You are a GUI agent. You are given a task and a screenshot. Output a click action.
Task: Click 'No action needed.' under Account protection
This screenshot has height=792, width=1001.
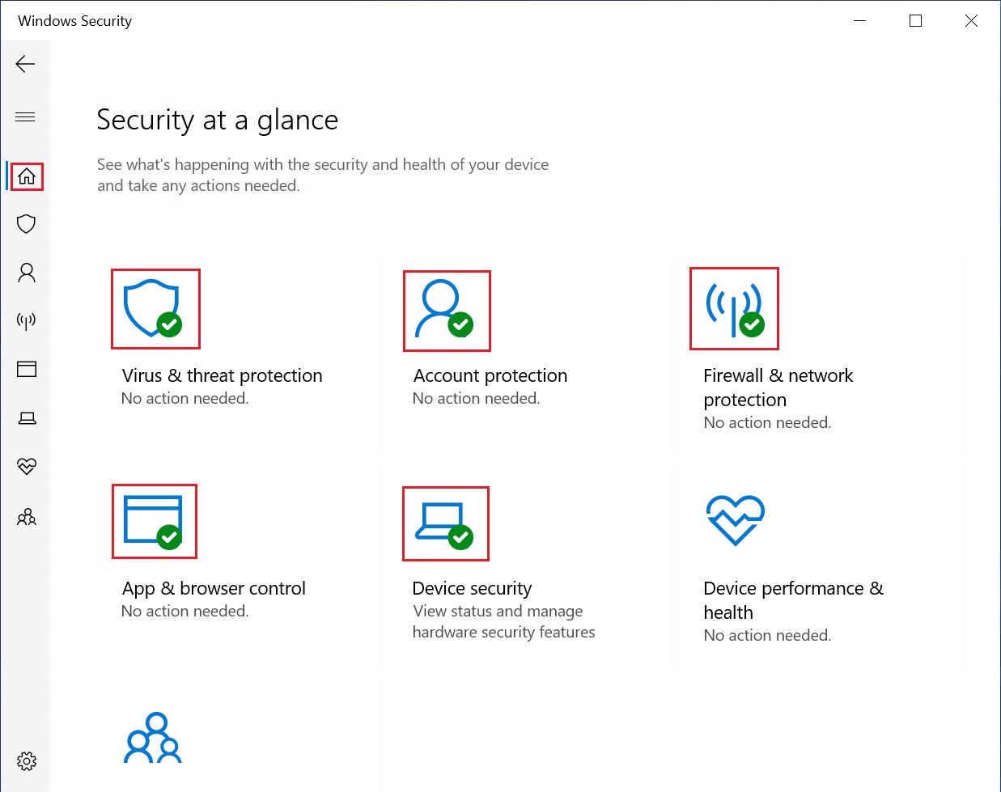pos(476,398)
